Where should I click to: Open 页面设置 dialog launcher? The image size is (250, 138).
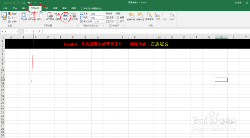77,26
